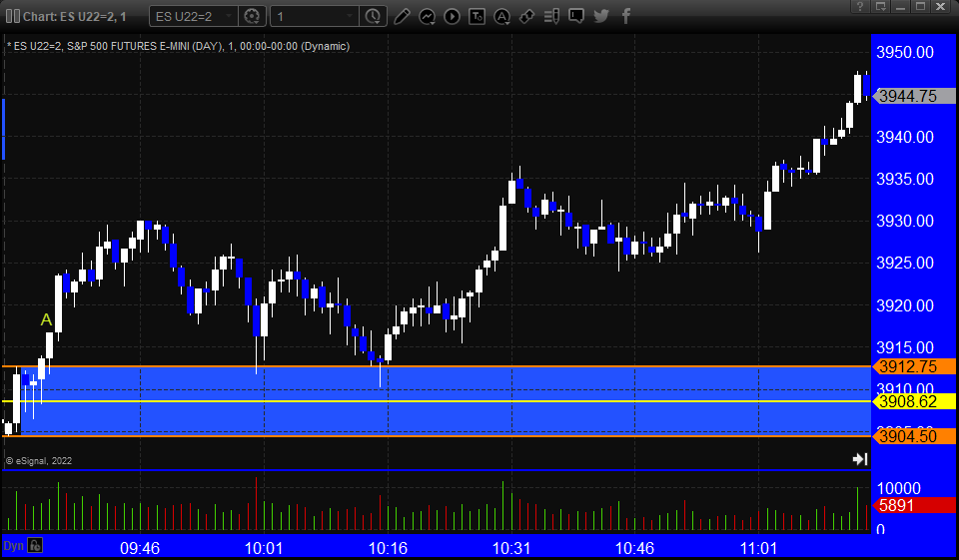
Task: Click scroll-to-latest-bar arrow icon
Action: click(x=860, y=458)
